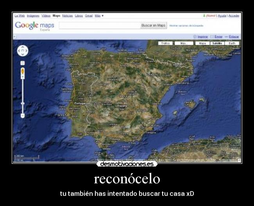Screen dimensions: 254x206
Task: Click the Acceder sign-in link
Action: pyautogui.click(x=234, y=16)
